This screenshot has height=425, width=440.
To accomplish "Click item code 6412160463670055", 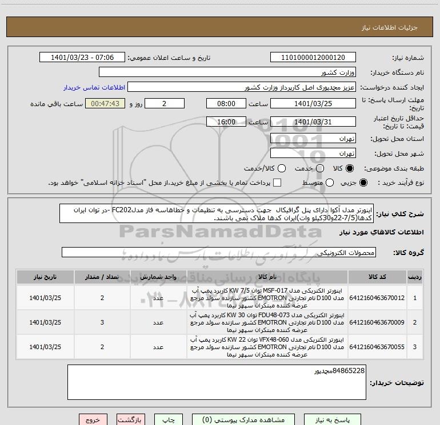I will tap(377, 347).
